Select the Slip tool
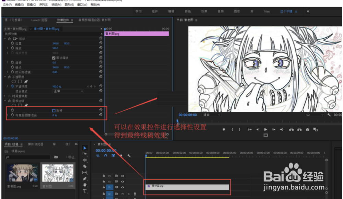The image size is (343, 199). [x=85, y=172]
